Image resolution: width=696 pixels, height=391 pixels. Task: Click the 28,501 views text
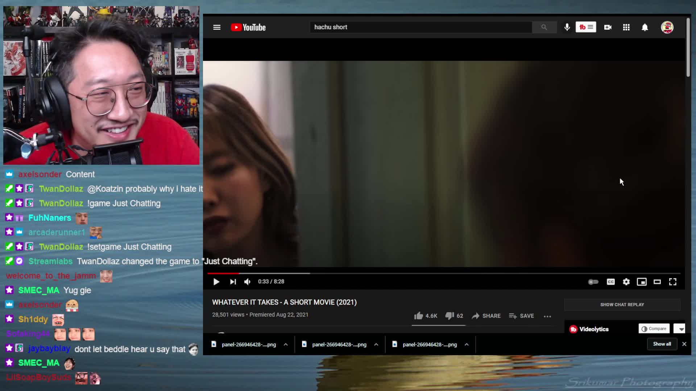pyautogui.click(x=228, y=315)
